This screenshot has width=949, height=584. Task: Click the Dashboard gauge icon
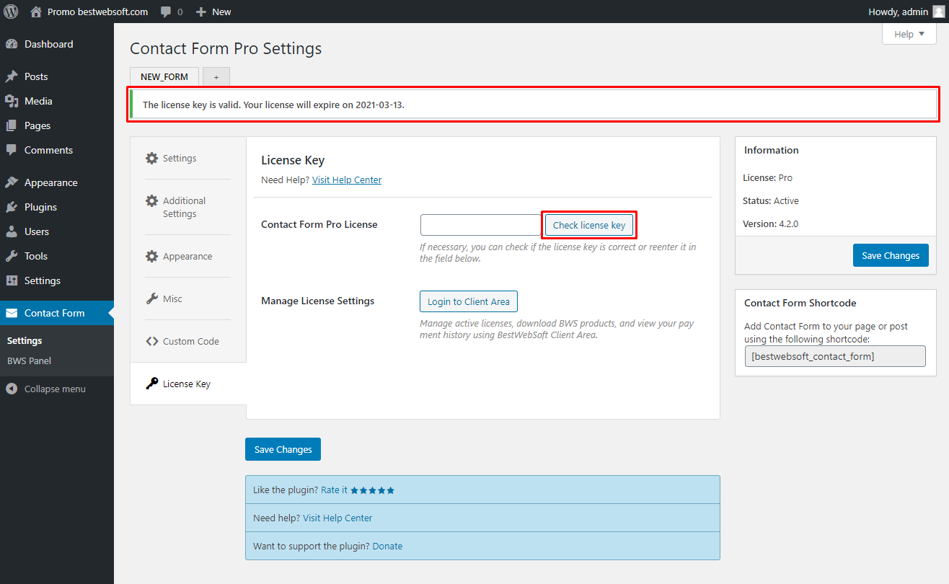click(x=12, y=44)
